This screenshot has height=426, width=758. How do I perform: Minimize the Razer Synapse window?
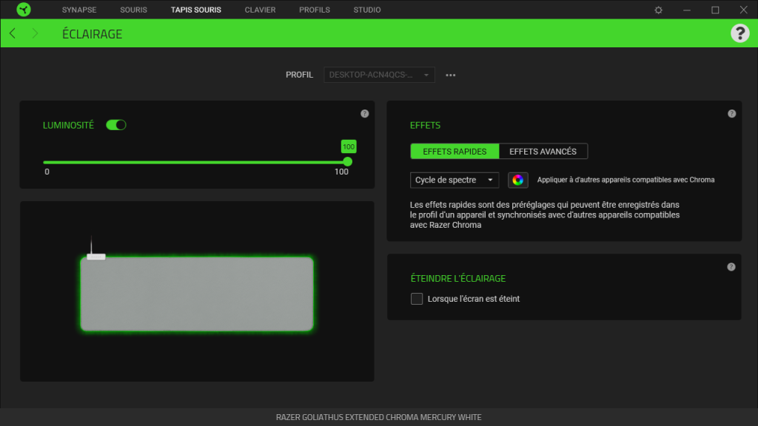(686, 10)
